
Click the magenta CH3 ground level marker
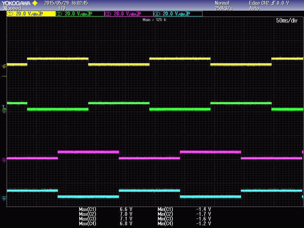(4, 160)
